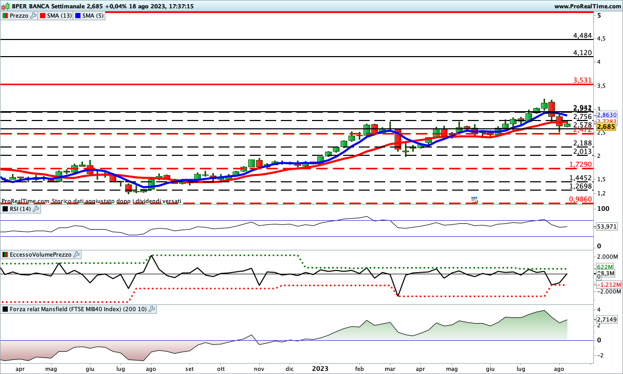Image resolution: width=623 pixels, height=374 pixels.
Task: Click the 1,4452 level label
Action: tap(581, 178)
